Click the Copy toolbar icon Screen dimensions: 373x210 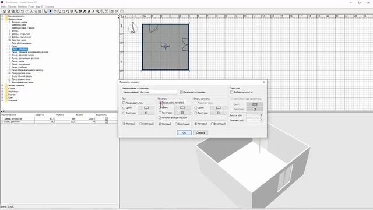click(36, 11)
